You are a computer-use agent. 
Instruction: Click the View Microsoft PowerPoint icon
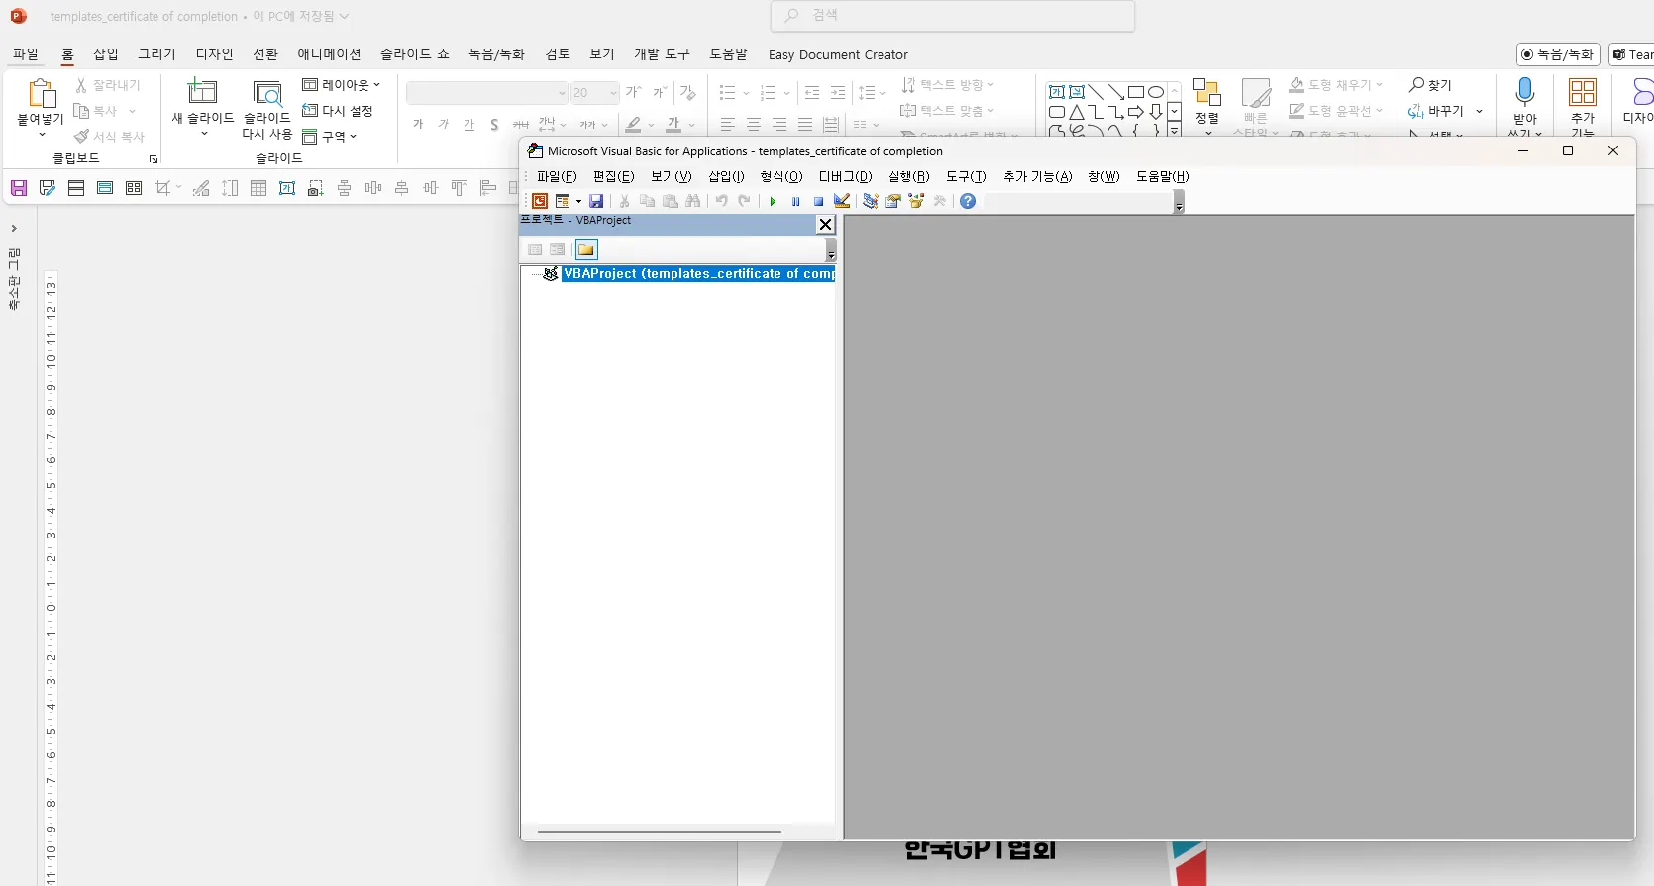coord(540,201)
